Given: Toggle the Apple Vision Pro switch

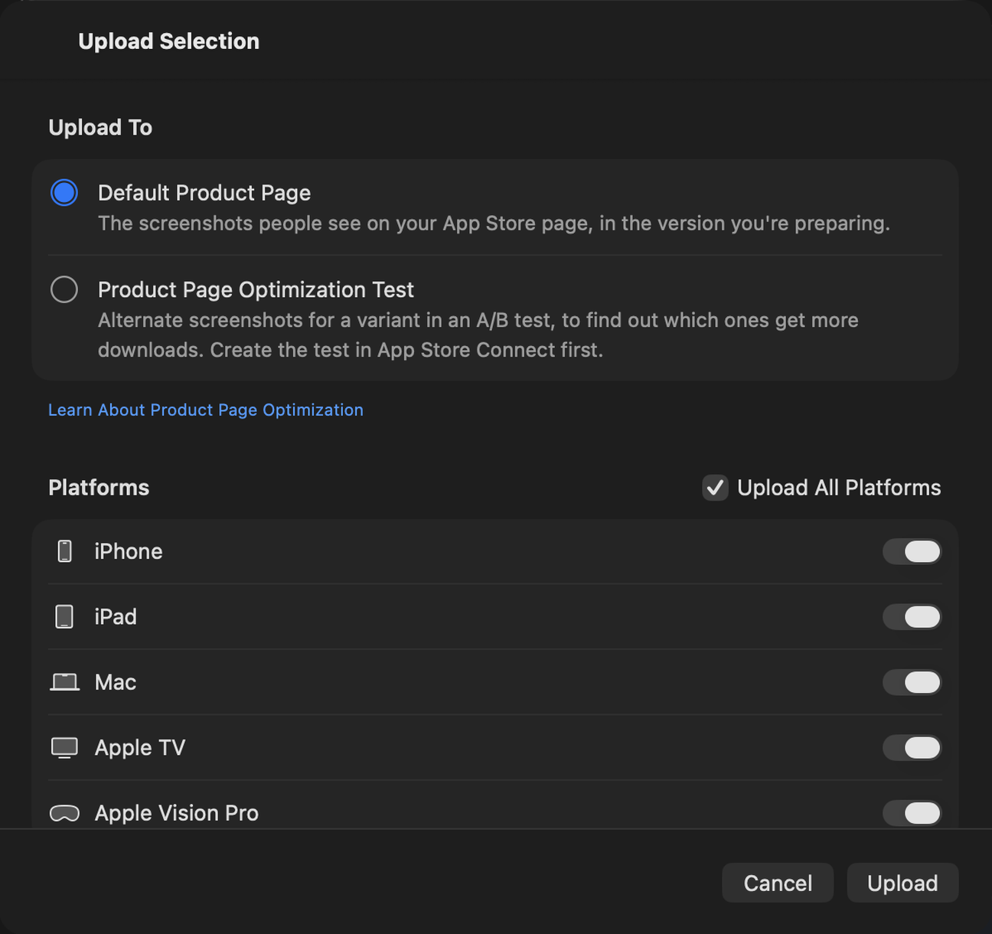Looking at the screenshot, I should click(x=912, y=813).
